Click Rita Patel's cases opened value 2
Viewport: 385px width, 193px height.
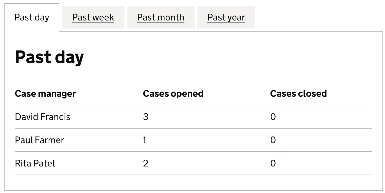146,163
